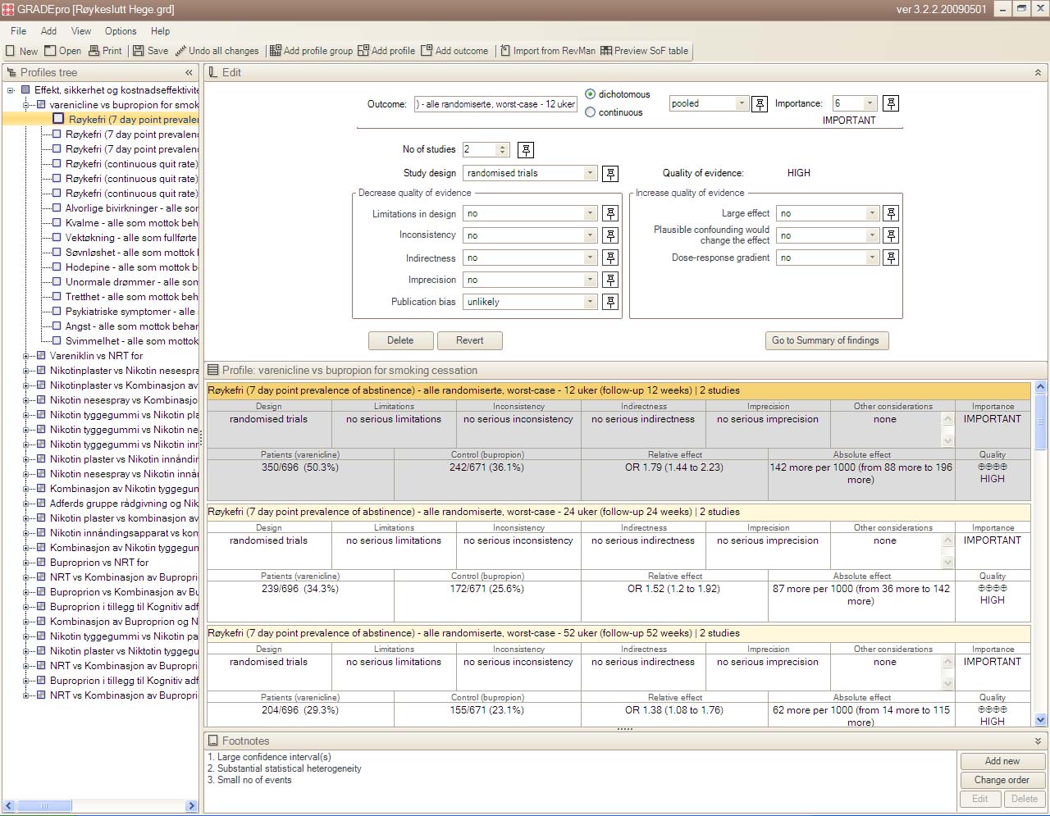Image resolution: width=1050 pixels, height=816 pixels.
Task: Click the pin icon next to Importance
Action: [x=891, y=103]
